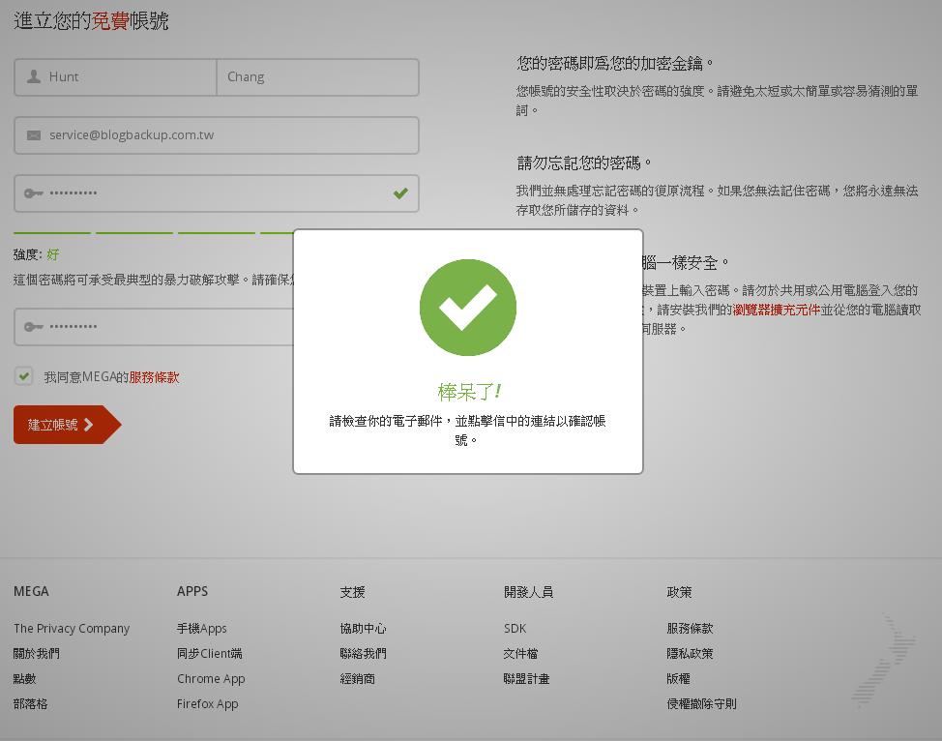Open the SDK footer link
The image size is (942, 741).
pos(515,628)
